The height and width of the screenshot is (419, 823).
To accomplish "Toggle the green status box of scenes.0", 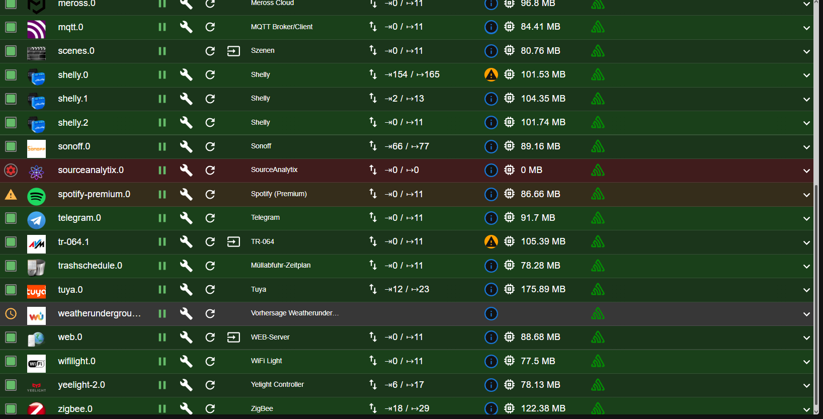I will point(11,51).
